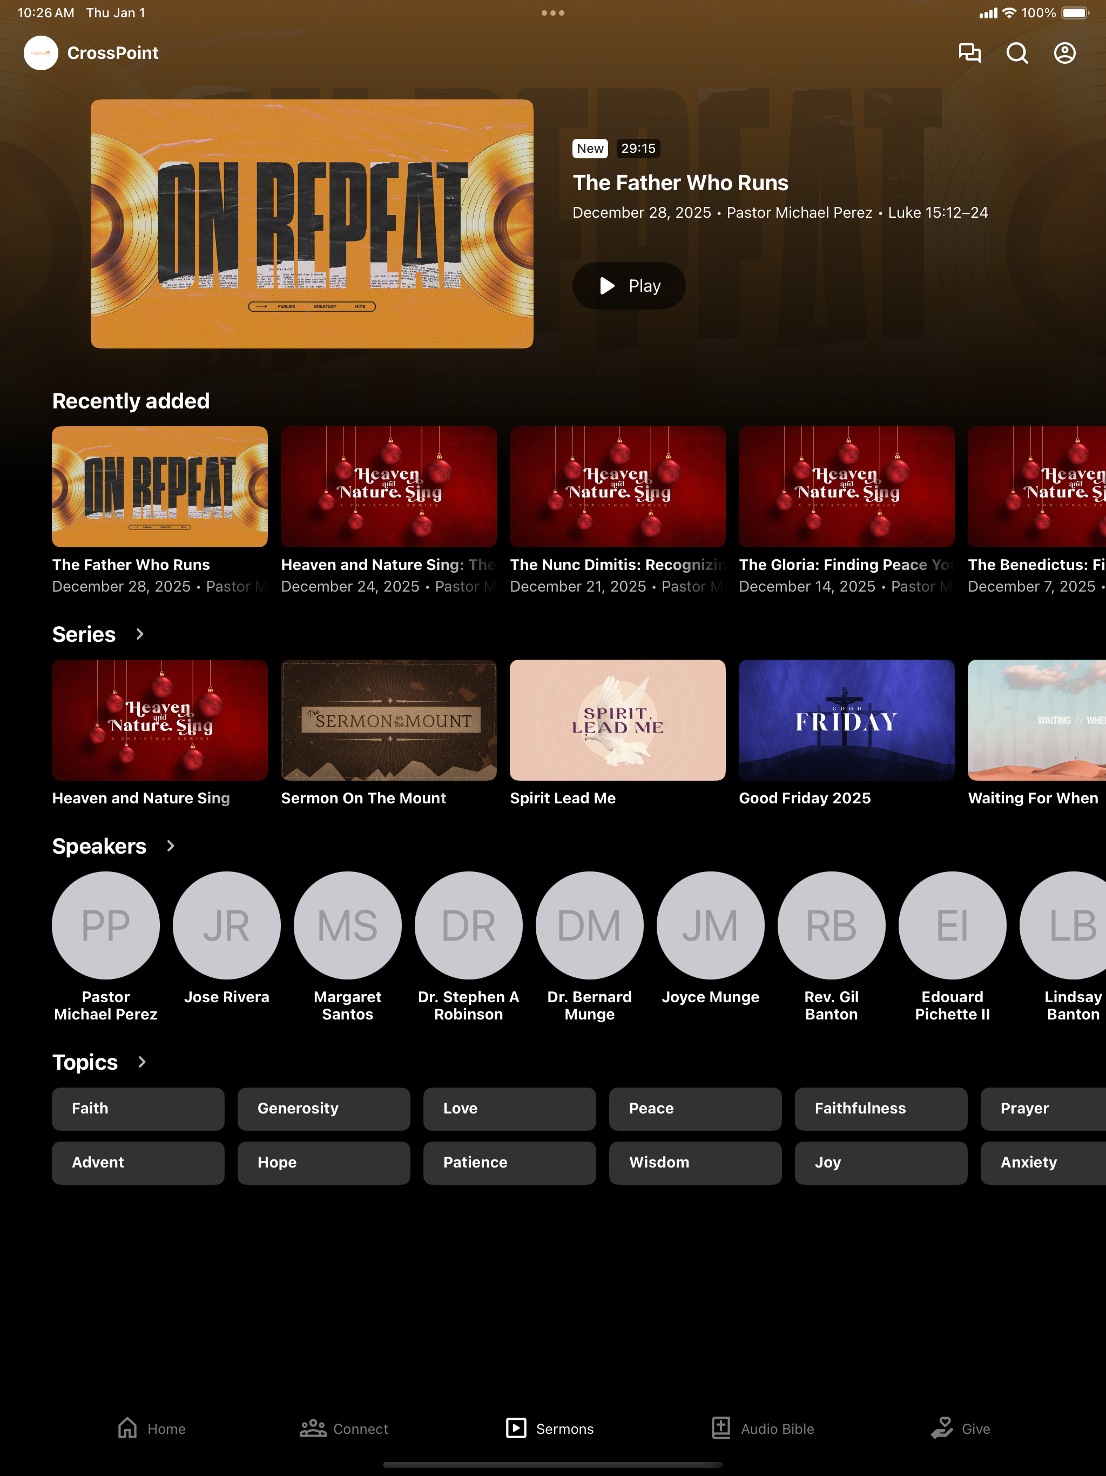The height and width of the screenshot is (1476, 1106).
Task: Choose the Patience topic
Action: click(510, 1163)
